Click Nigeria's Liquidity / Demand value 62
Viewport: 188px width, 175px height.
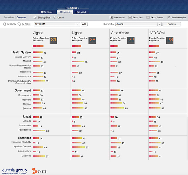coord(87,148)
